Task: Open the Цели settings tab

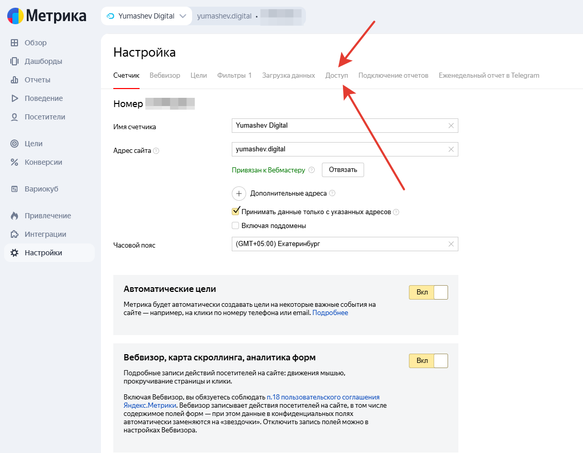Action: (x=199, y=76)
